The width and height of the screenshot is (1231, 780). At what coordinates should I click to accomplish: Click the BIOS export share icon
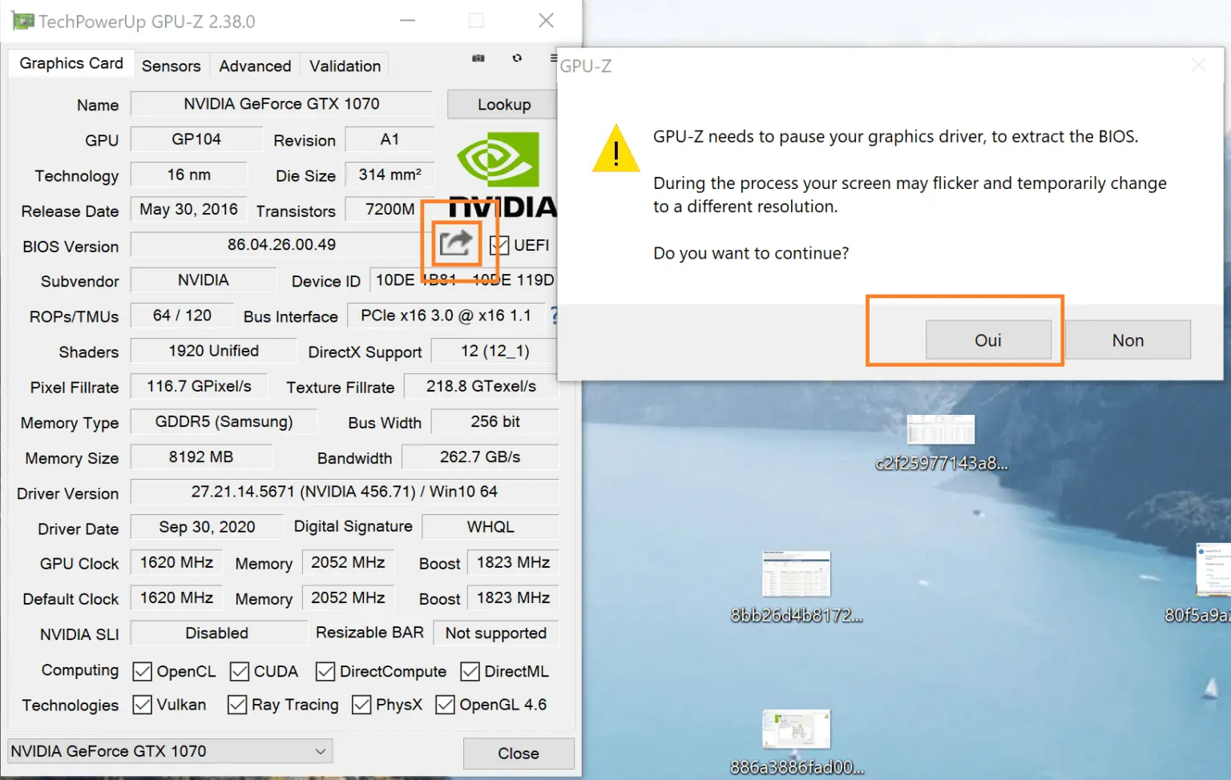click(x=455, y=243)
